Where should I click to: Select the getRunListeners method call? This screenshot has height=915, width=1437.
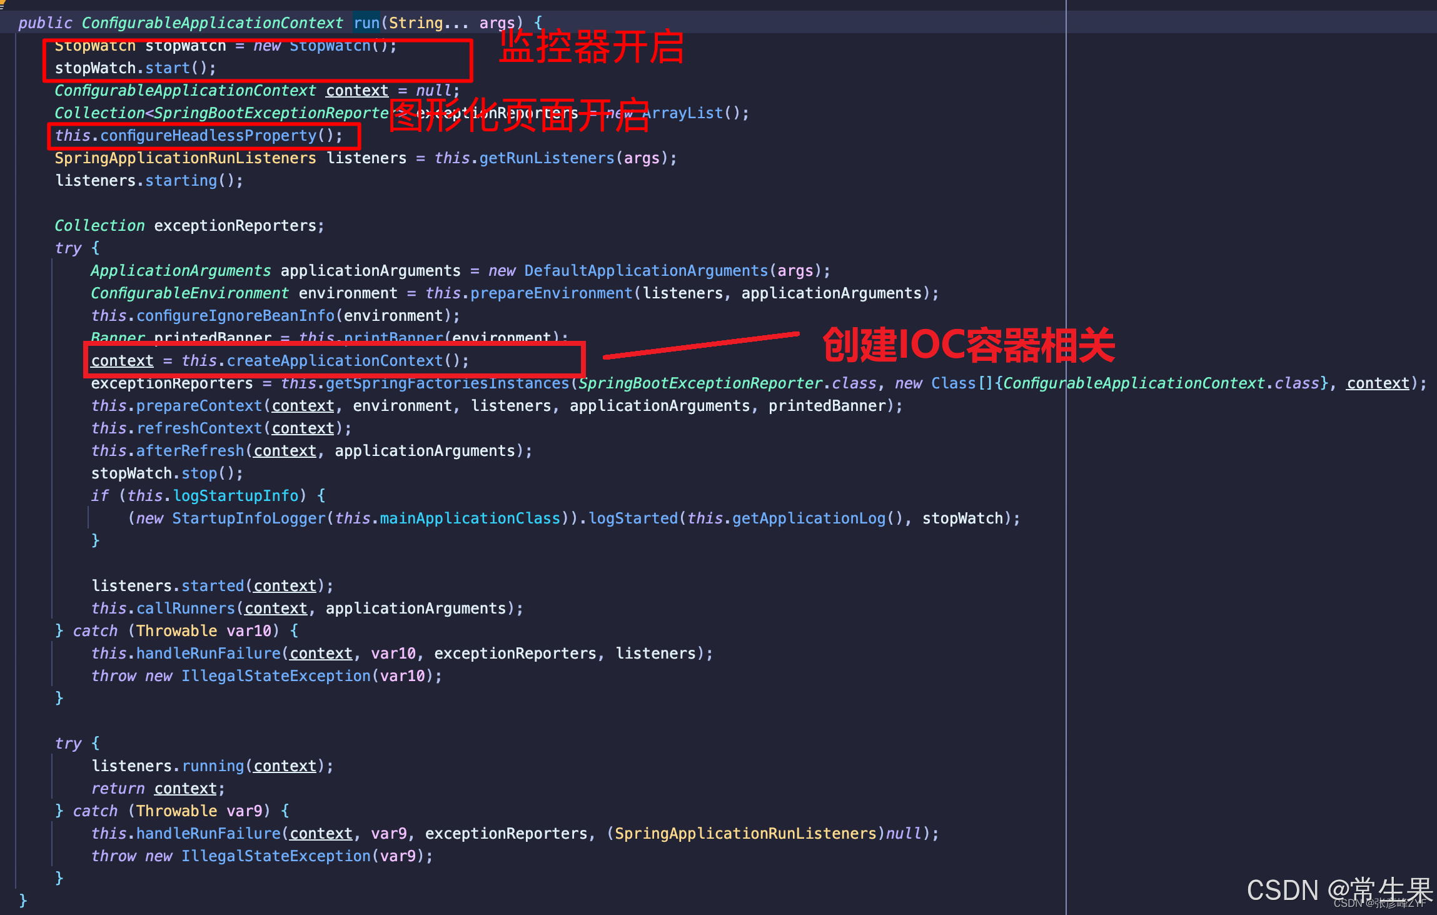[x=548, y=158]
